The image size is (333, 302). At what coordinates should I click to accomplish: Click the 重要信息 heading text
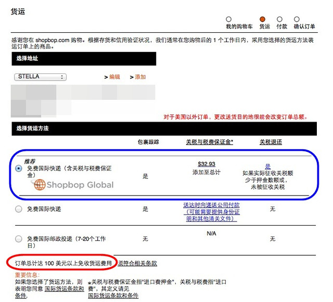[27, 275]
